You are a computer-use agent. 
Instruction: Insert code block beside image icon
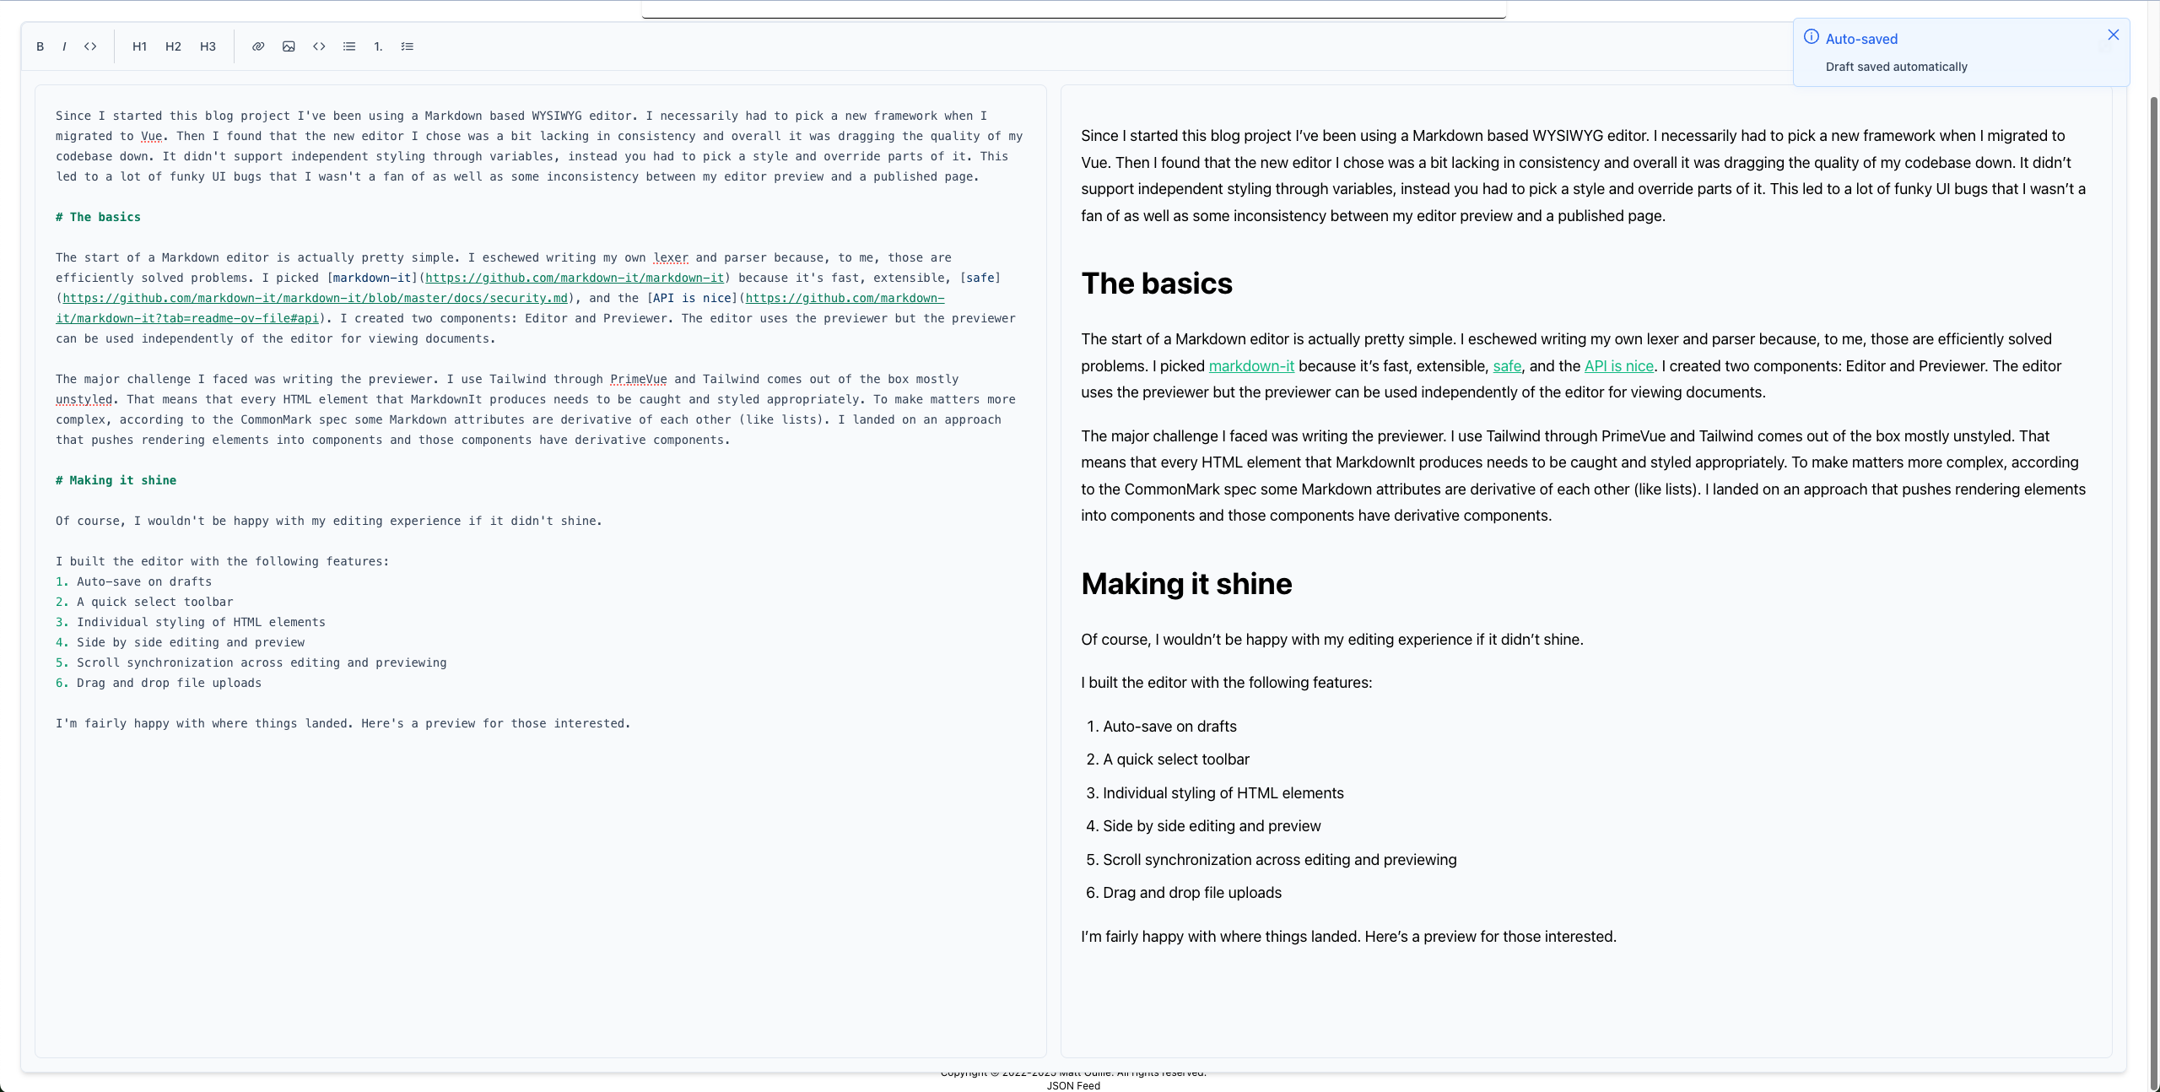[319, 46]
